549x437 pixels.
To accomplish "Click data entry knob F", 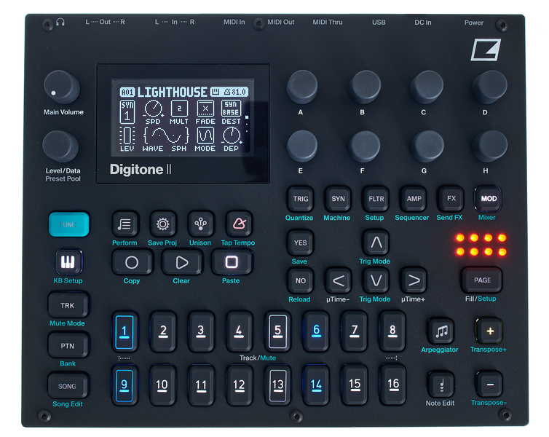I will [x=364, y=146].
